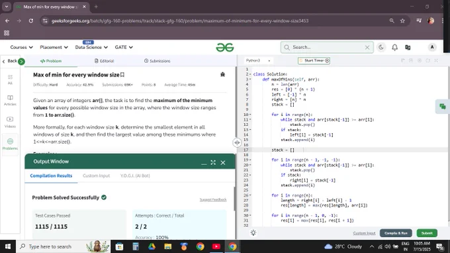Viewport: 450px width, 253px height.
Task: Click the taskbar search box
Action: 63,246
